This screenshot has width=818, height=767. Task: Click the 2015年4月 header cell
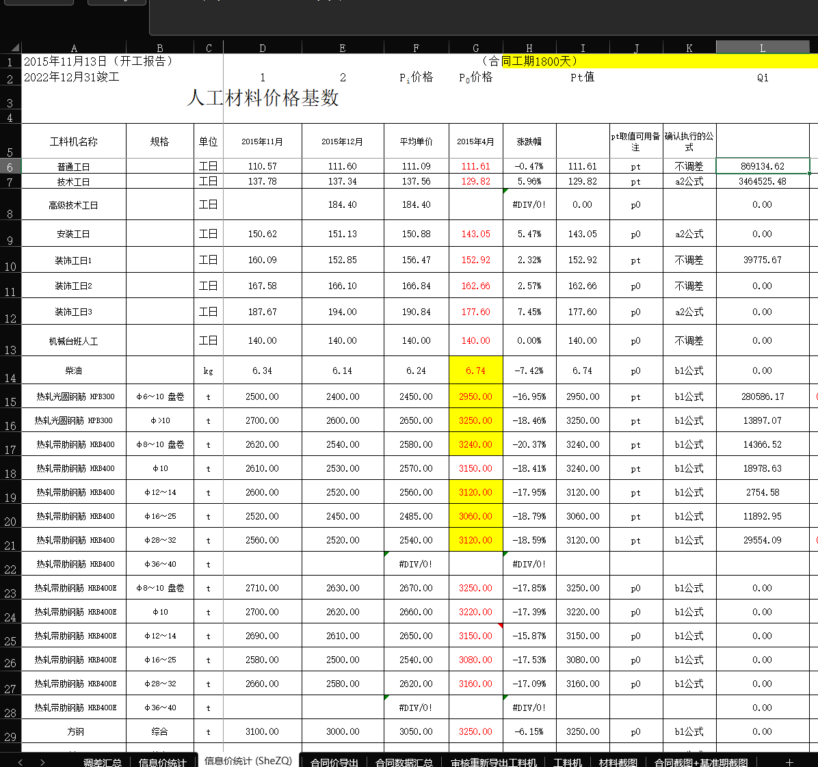tap(476, 142)
